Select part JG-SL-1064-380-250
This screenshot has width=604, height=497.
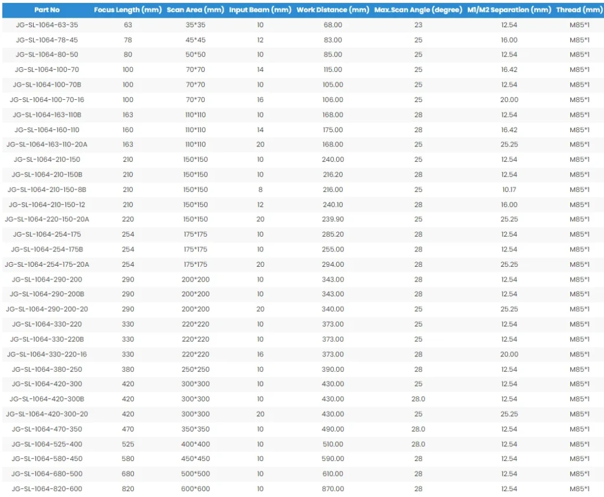(47, 370)
